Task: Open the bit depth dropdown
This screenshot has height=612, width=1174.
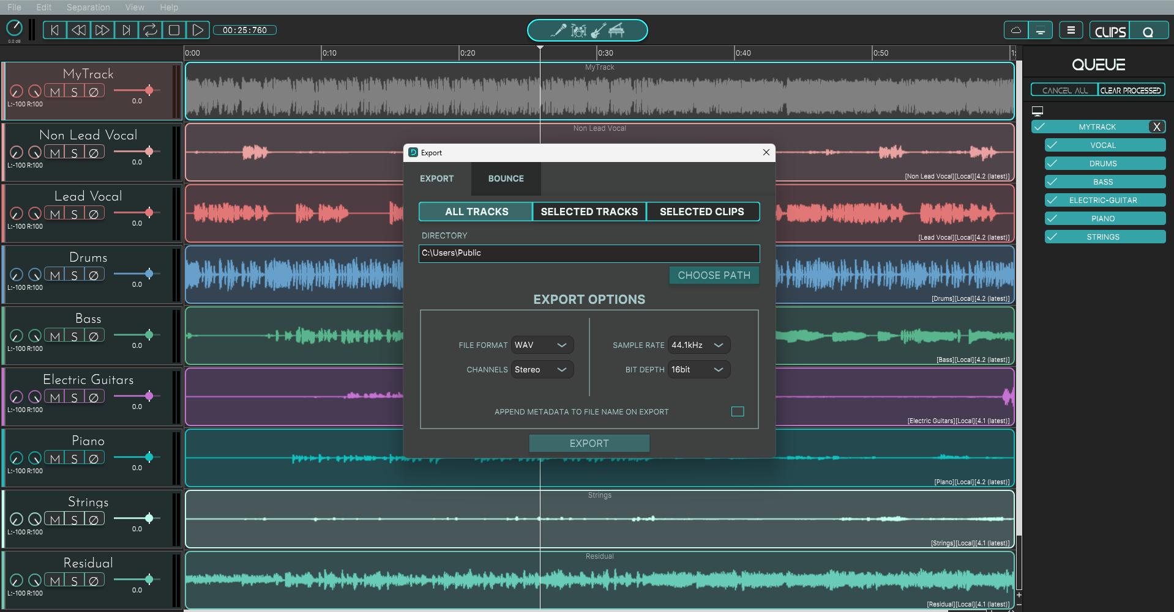Action: pos(698,369)
